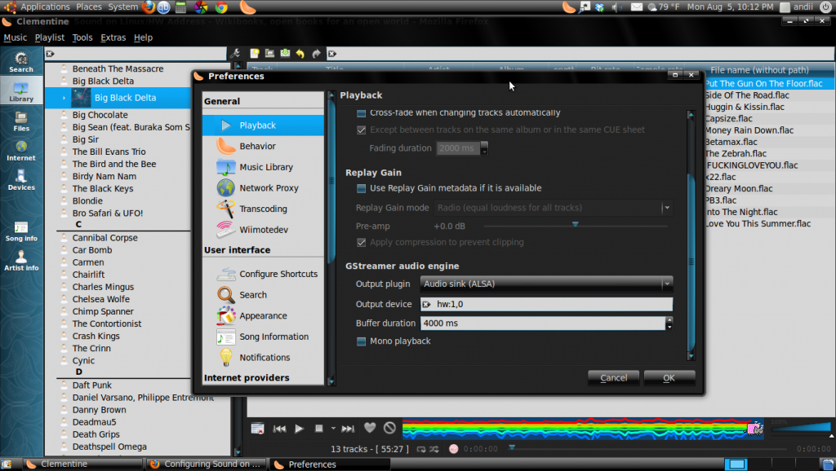Image resolution: width=836 pixels, height=471 pixels.
Task: Enable cross-fade when changing tracks automatically
Action: (361, 112)
